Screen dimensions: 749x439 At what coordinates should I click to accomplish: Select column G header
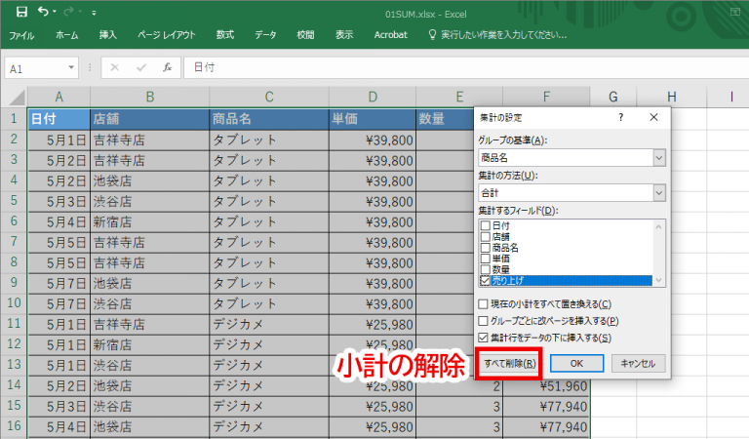[x=613, y=98]
